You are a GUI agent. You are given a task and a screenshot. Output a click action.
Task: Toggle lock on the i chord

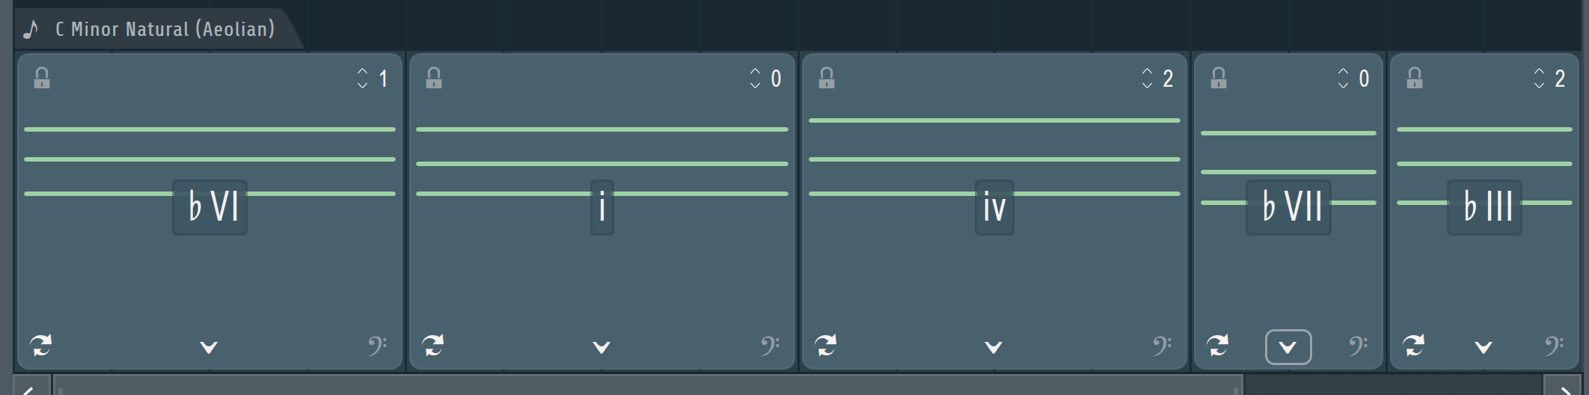click(x=434, y=78)
